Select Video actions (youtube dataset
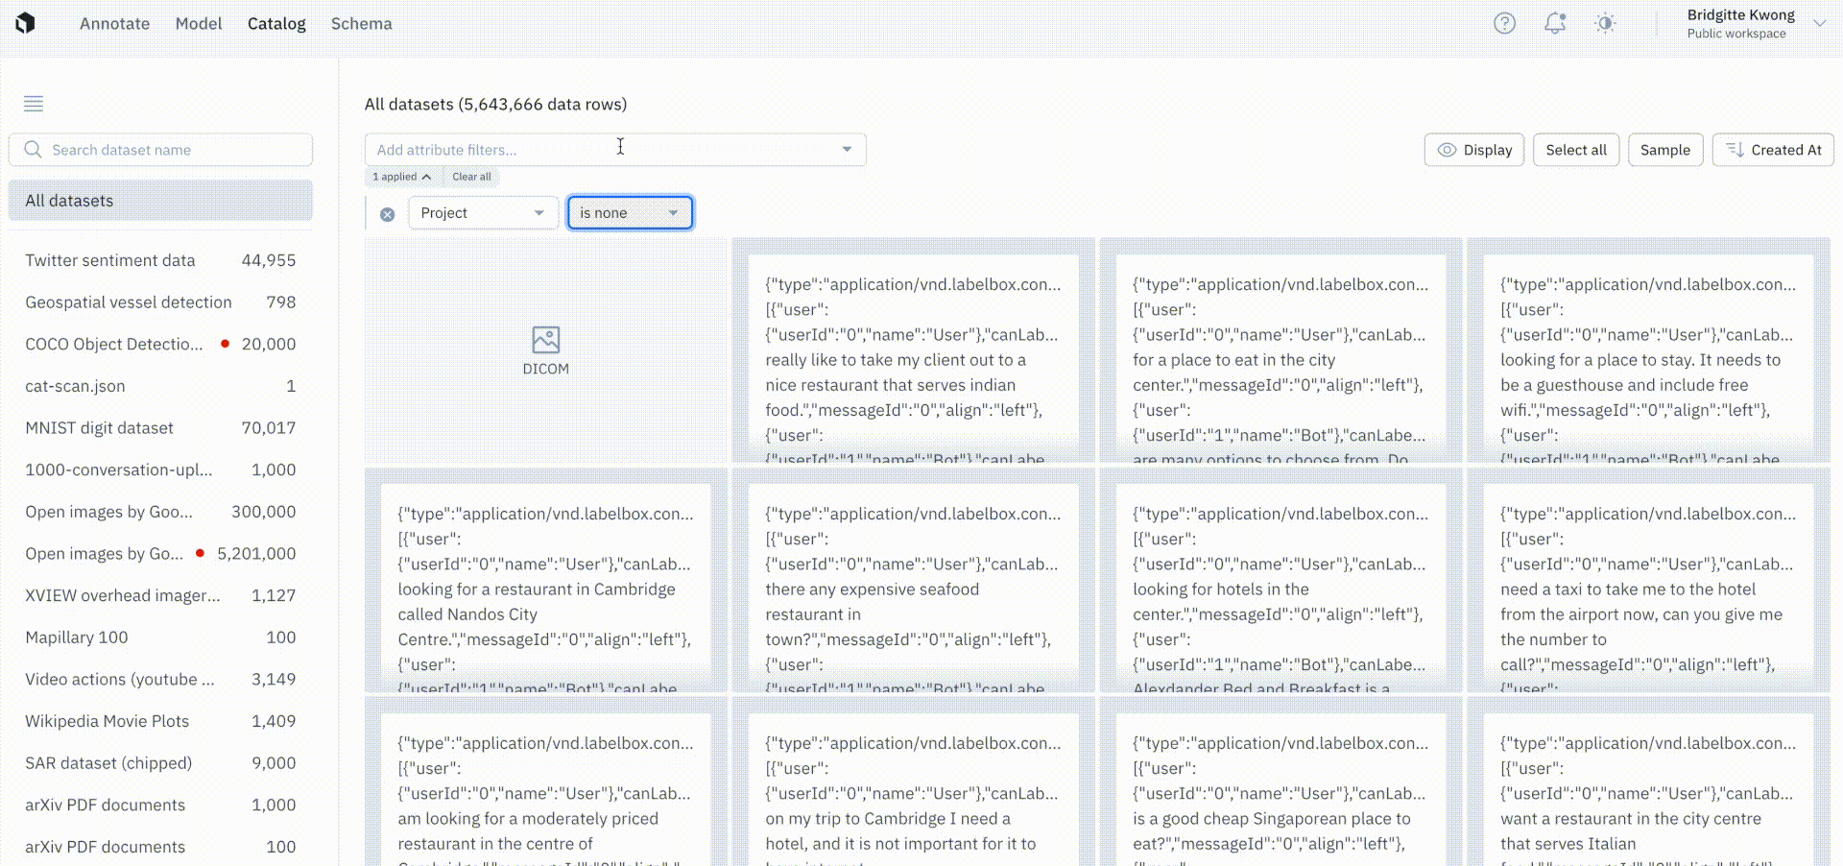 coord(160,680)
